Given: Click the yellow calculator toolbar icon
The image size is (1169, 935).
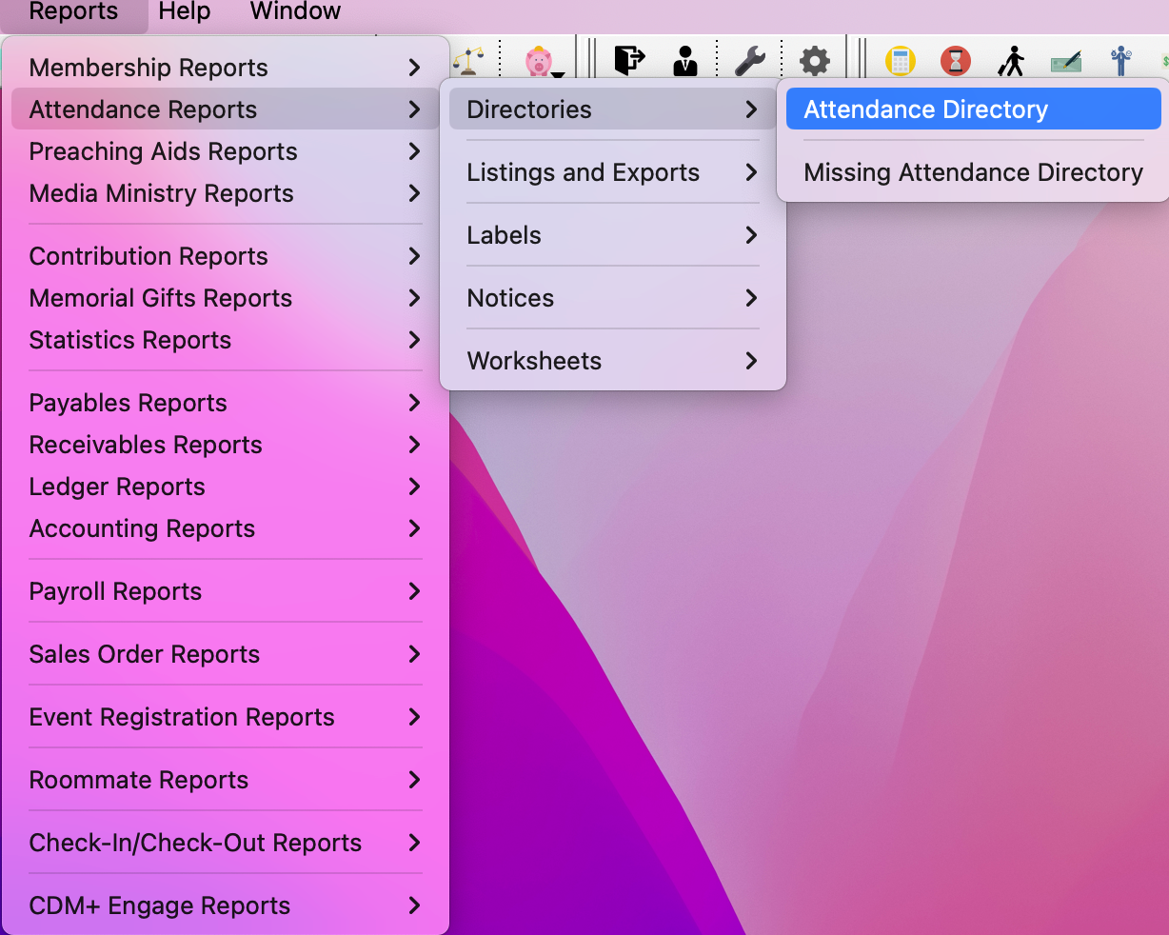Looking at the screenshot, I should 901,60.
